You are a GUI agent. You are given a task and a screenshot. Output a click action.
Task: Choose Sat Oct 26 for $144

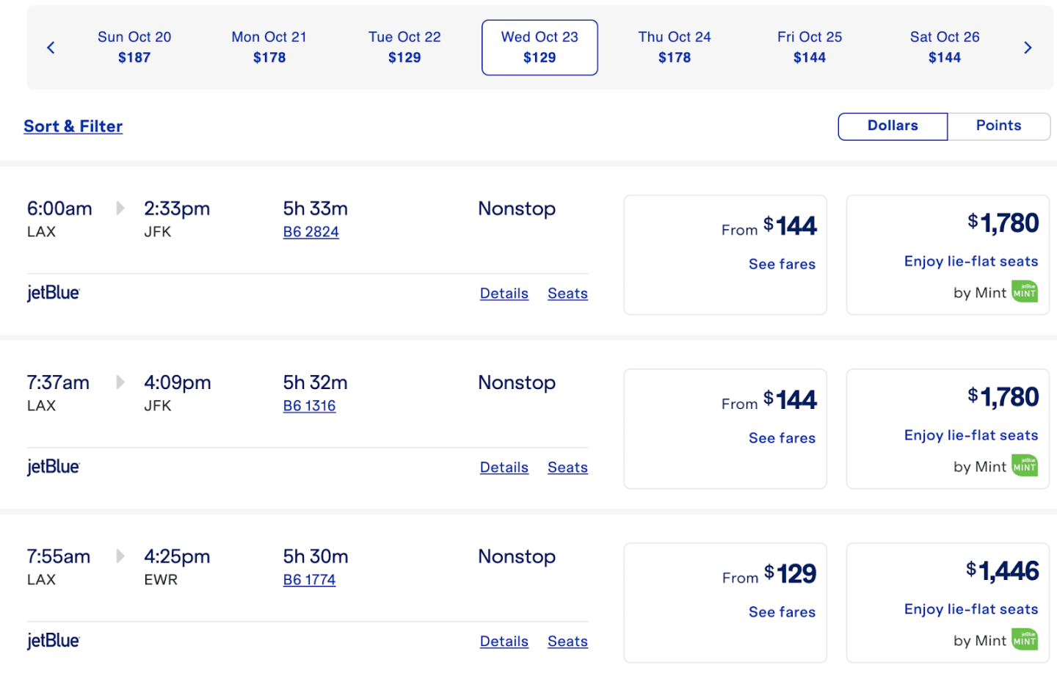coord(945,47)
